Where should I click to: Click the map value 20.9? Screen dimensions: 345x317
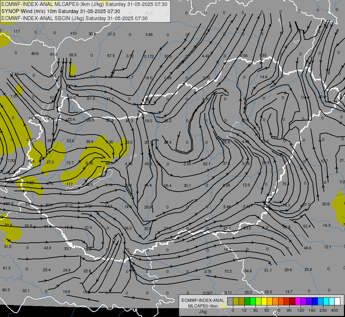326,204
